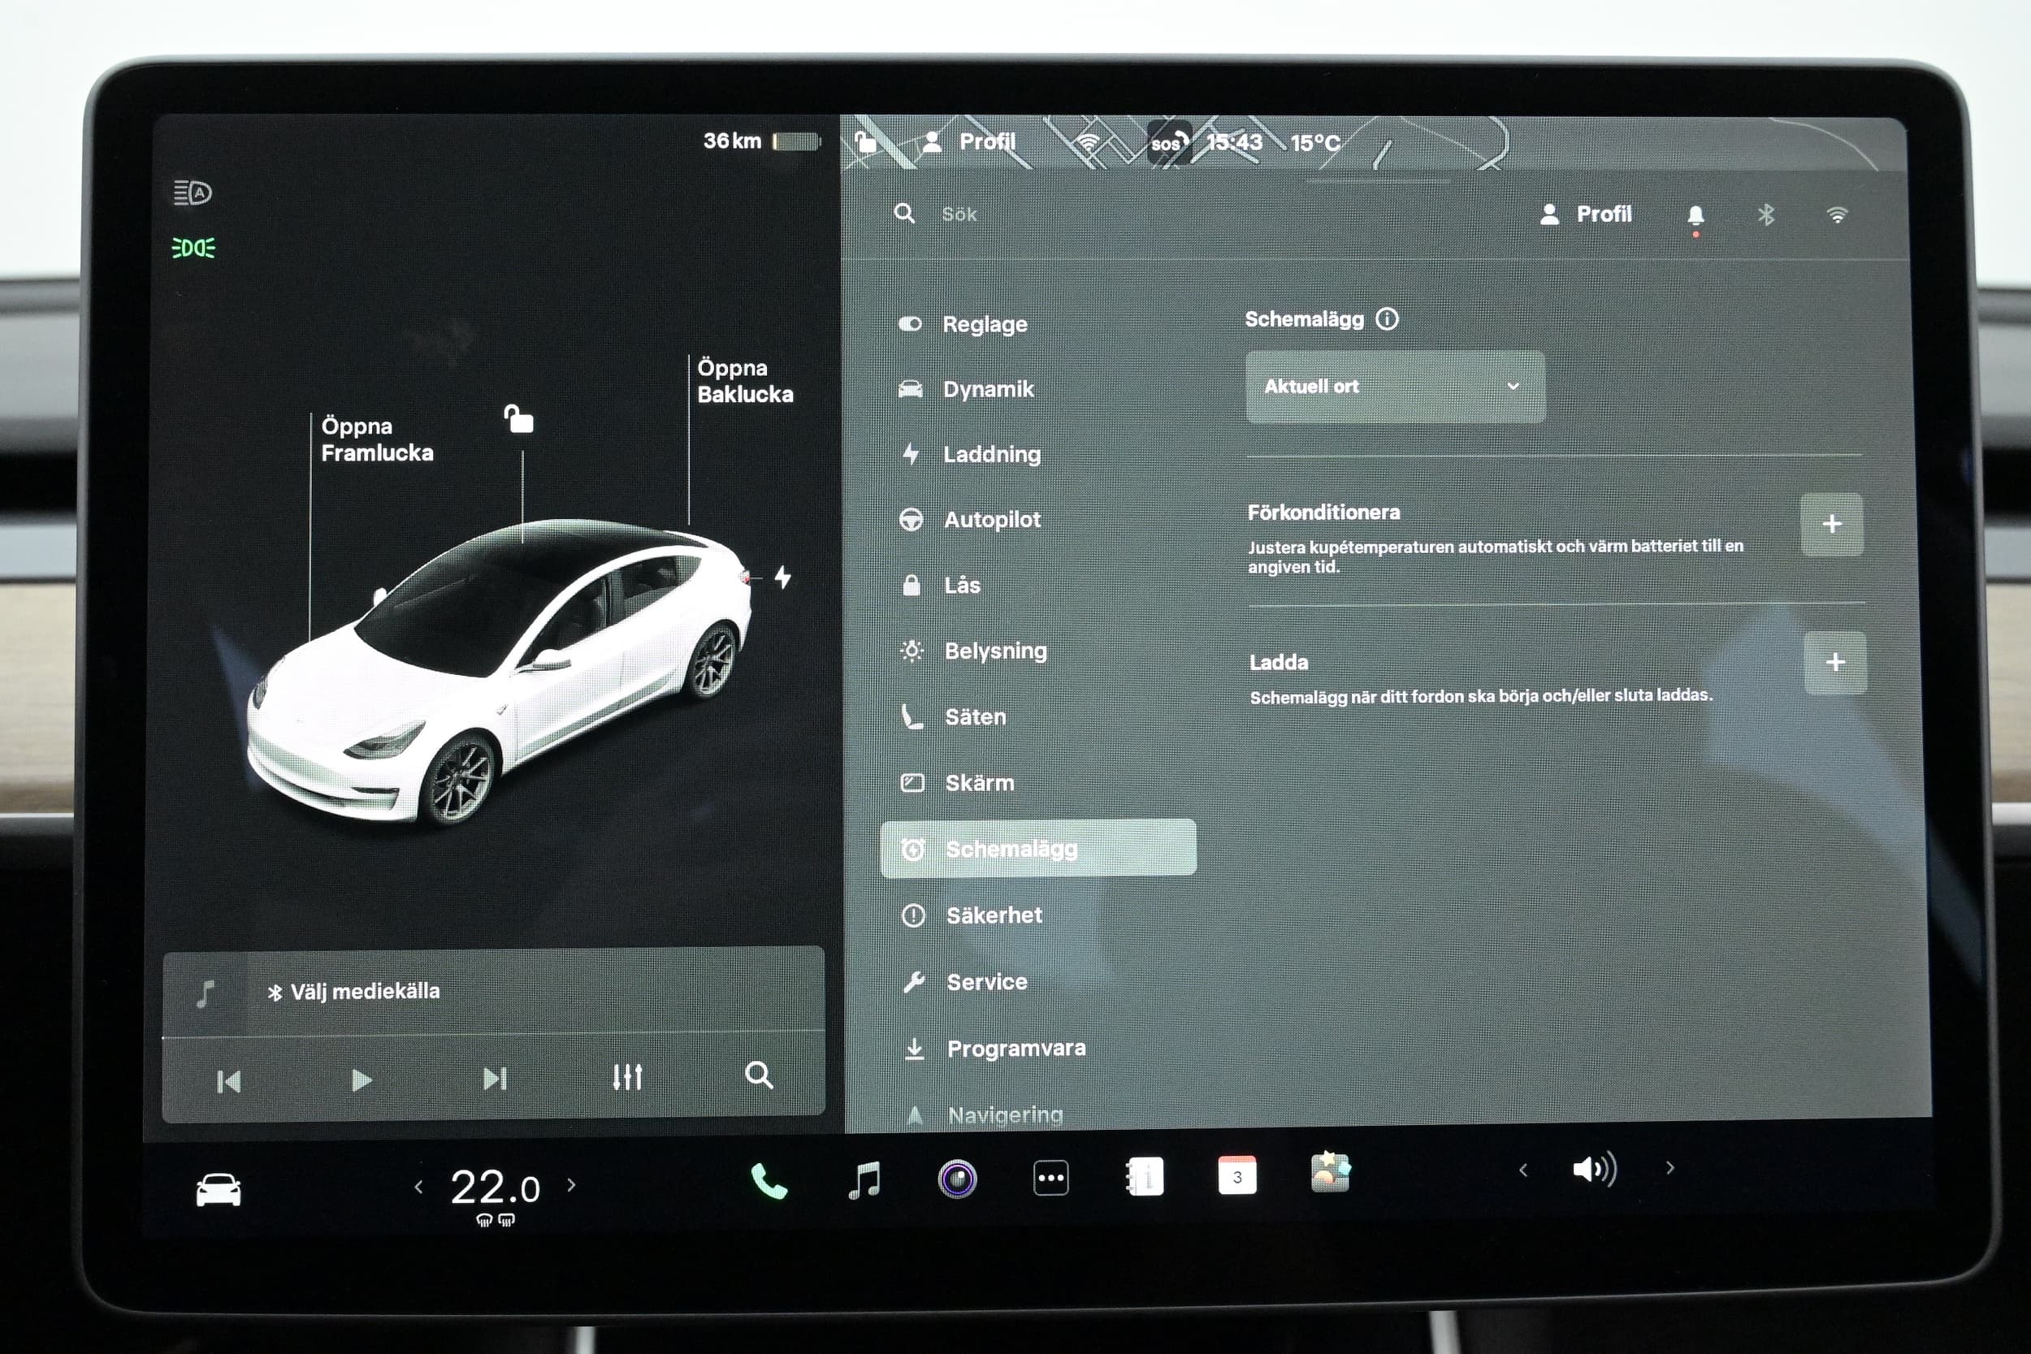Open the three-dots app launcher
This screenshot has height=1354, width=2031.
(1050, 1178)
